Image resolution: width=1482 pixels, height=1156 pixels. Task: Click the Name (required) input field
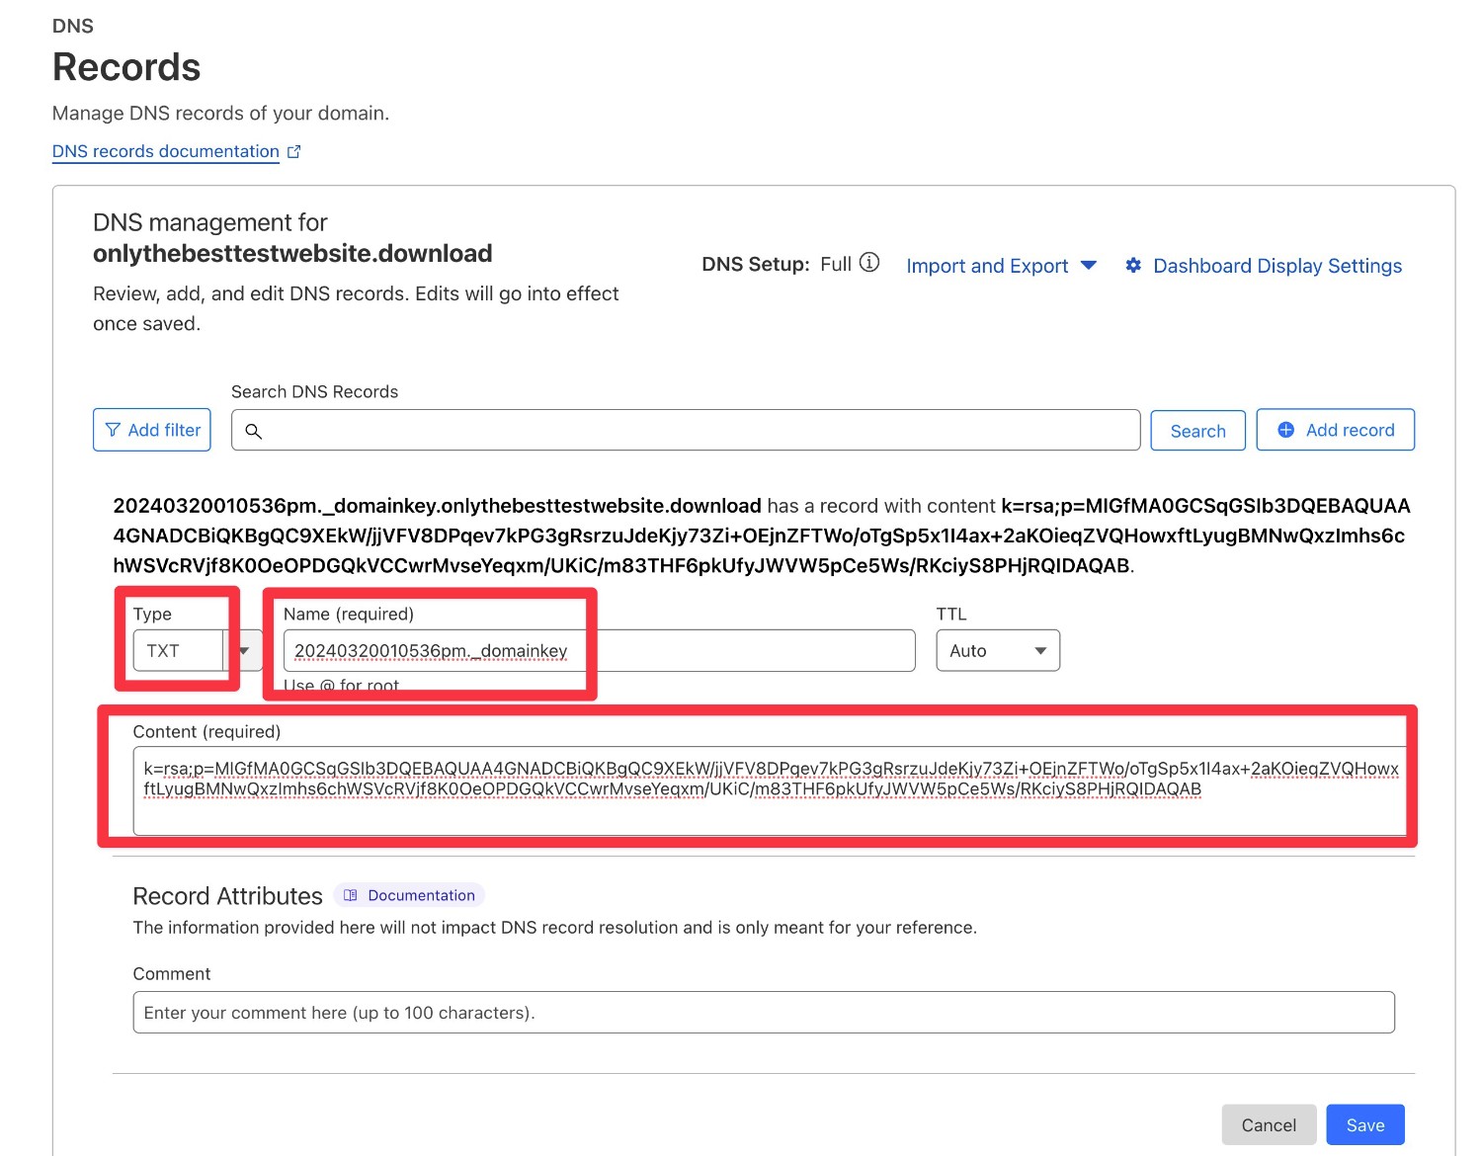pyautogui.click(x=600, y=650)
